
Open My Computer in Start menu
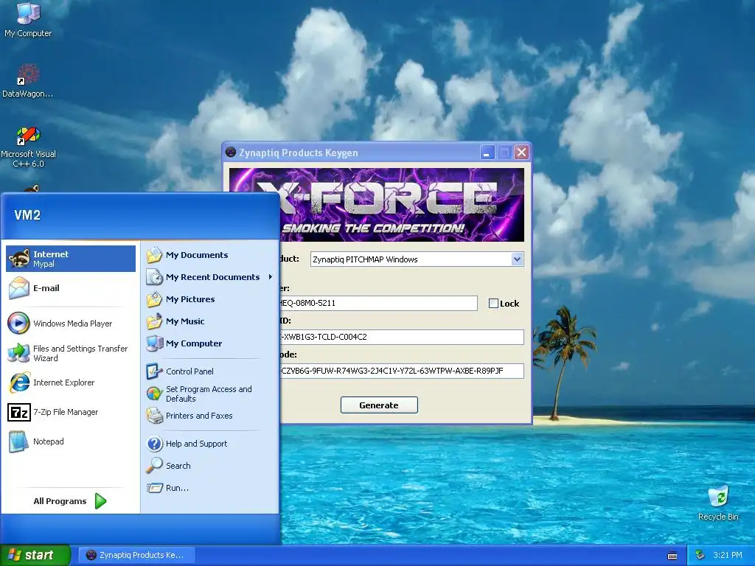coord(209,343)
